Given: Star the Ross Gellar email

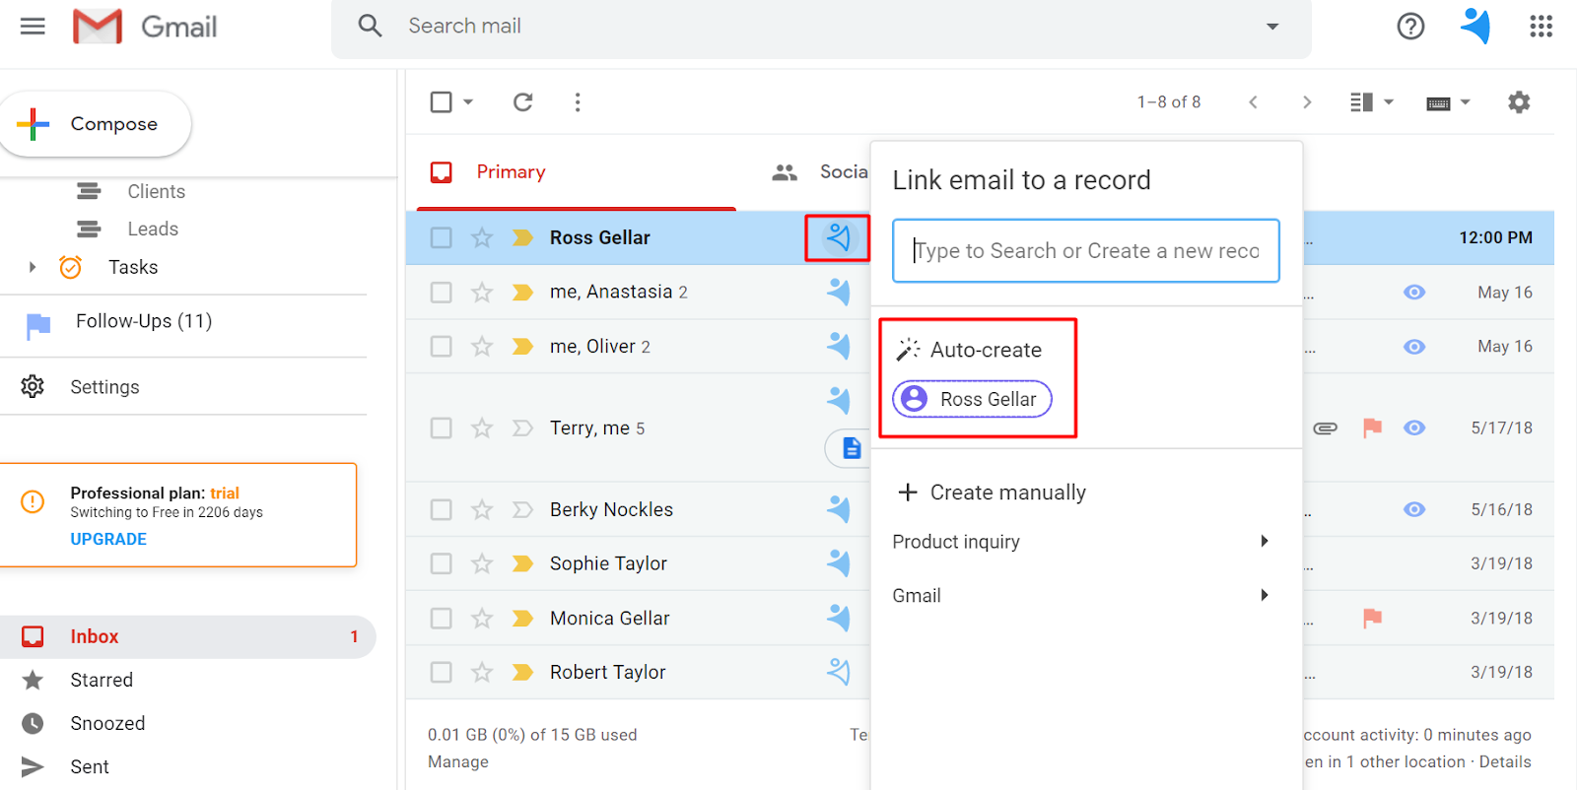Looking at the screenshot, I should point(481,237).
